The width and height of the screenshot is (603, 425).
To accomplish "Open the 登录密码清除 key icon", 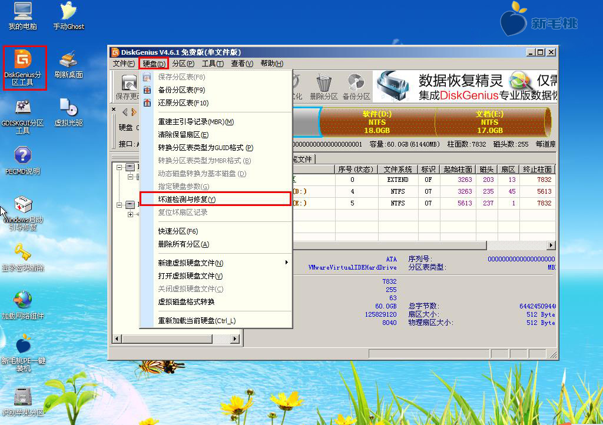I will pos(23,257).
